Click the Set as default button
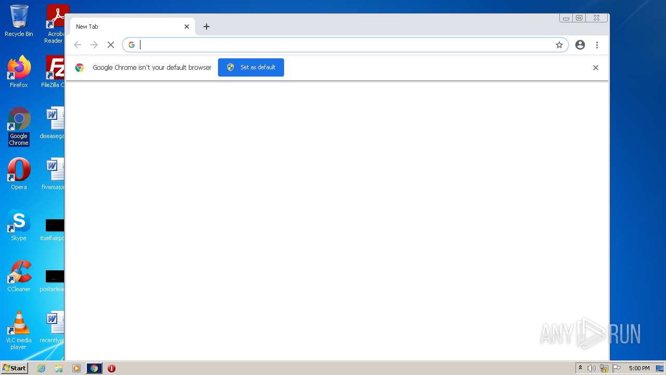The width and height of the screenshot is (666, 375). (x=251, y=67)
